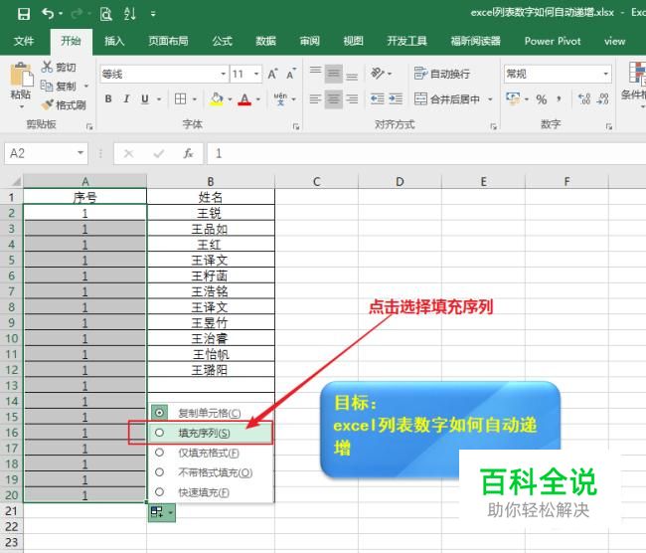Click the Paste clipboard icon
The image size is (646, 553).
pos(21,75)
